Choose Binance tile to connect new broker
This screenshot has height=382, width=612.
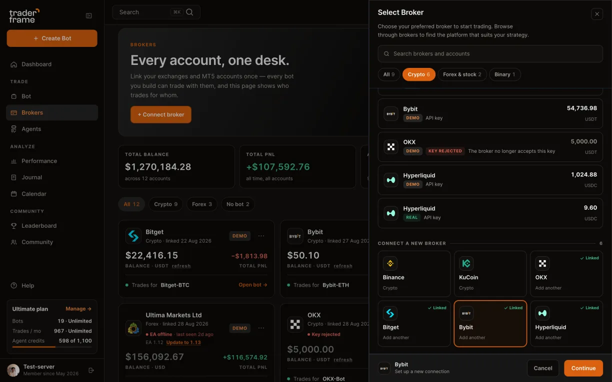coord(414,274)
